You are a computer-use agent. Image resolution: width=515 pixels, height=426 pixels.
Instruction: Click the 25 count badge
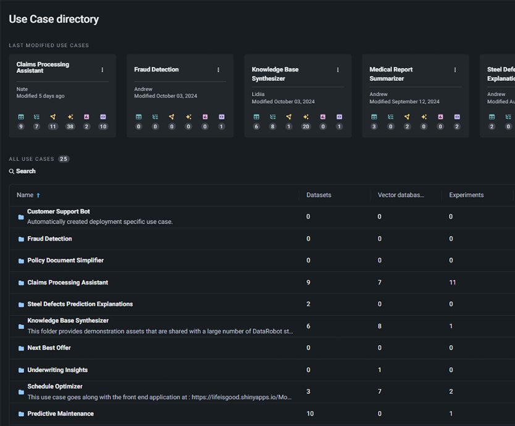point(64,159)
